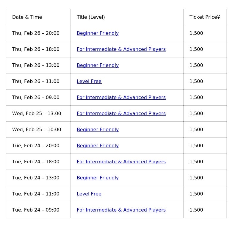Open Beginner Friendly session Tue Feb 24 20:00

pos(98,146)
